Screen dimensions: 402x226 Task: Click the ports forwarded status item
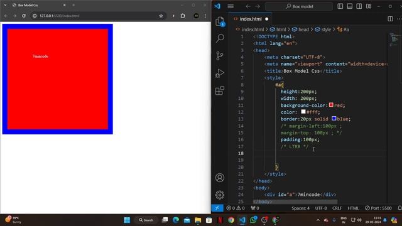point(255,208)
